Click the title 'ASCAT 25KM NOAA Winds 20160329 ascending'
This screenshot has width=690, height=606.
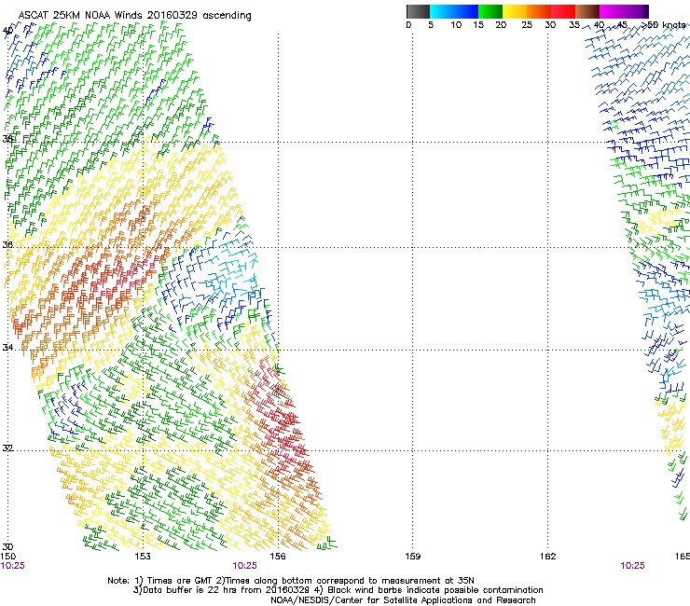134,16
